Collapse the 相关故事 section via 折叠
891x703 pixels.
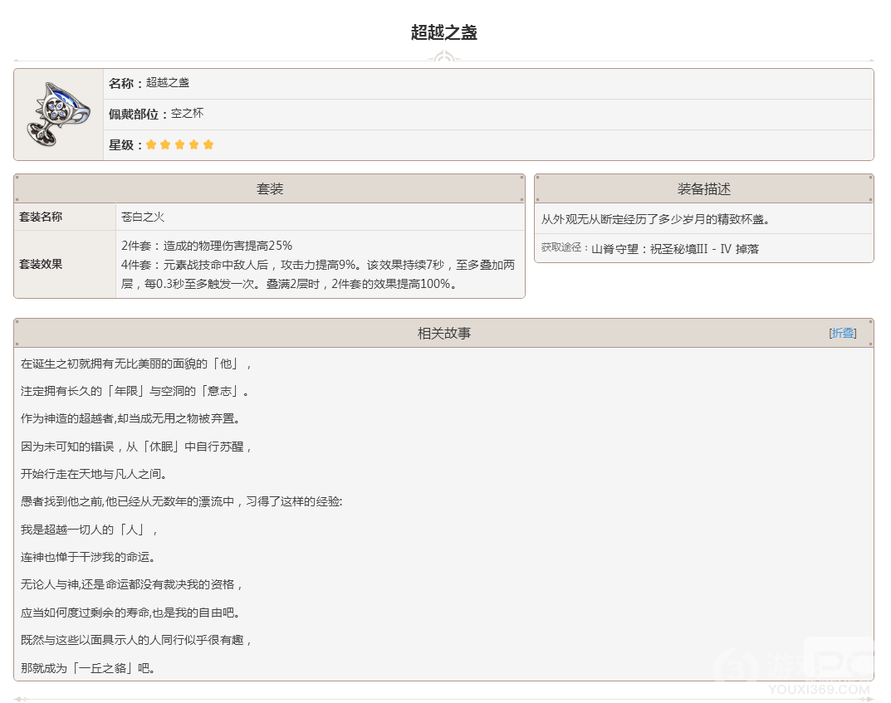click(x=842, y=333)
